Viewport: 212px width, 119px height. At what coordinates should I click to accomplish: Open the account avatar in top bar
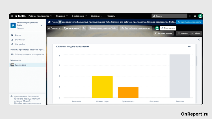200,16
